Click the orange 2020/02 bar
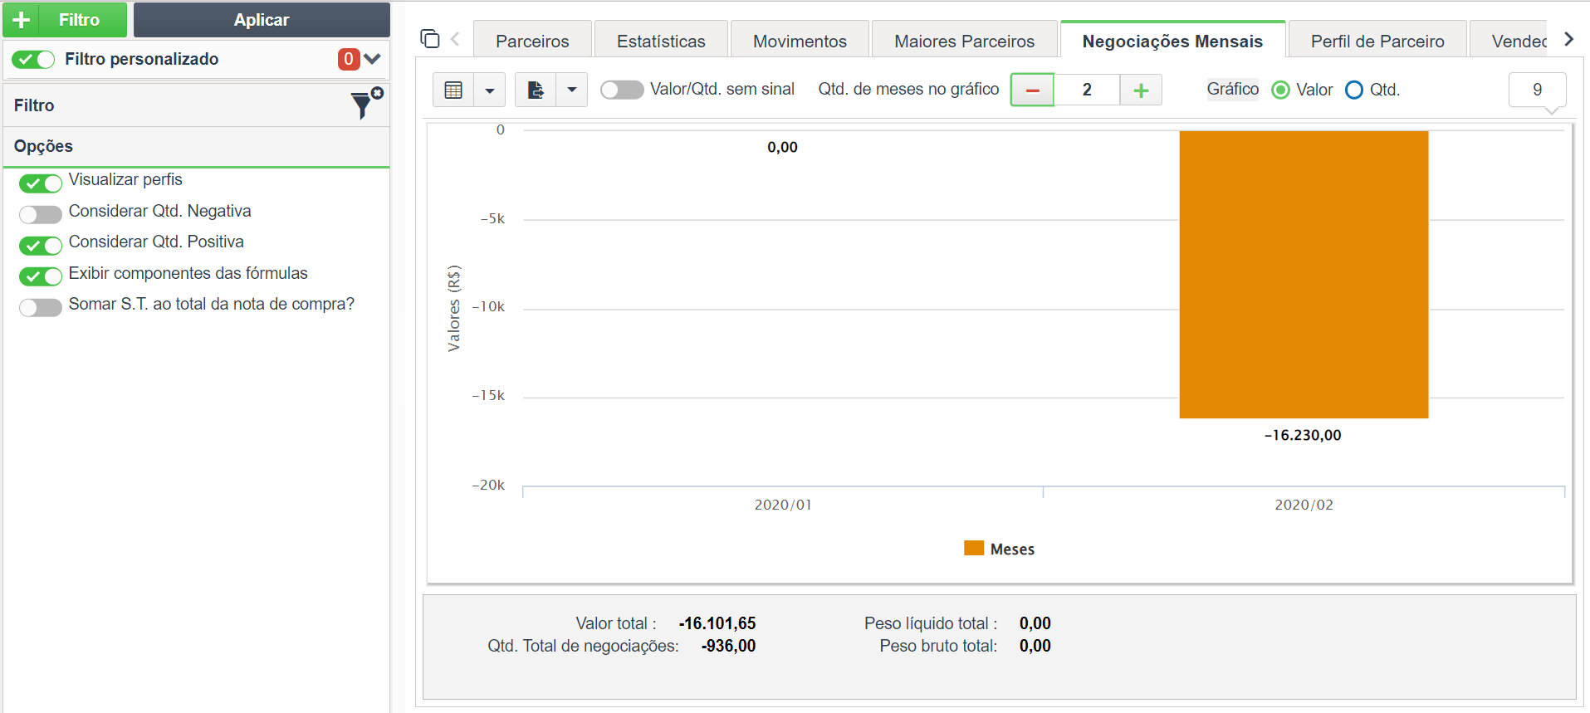 (x=1304, y=274)
